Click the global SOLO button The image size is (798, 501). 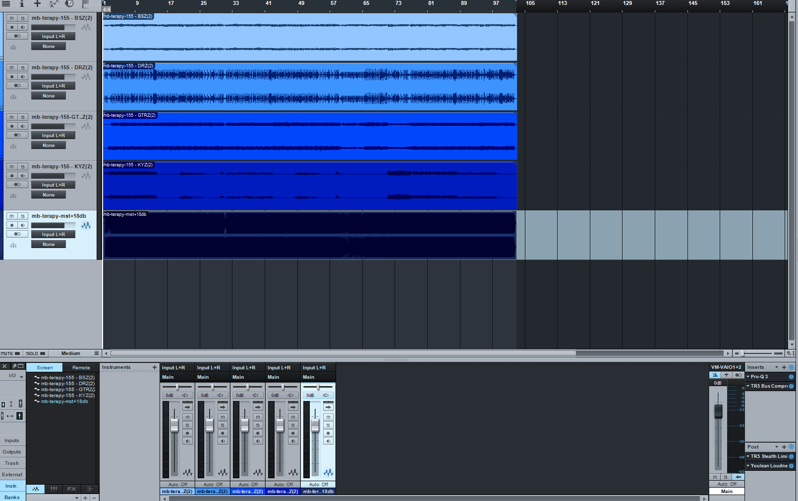36,353
